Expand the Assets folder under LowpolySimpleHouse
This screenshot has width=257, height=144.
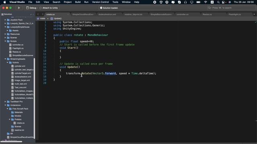pos(7,30)
